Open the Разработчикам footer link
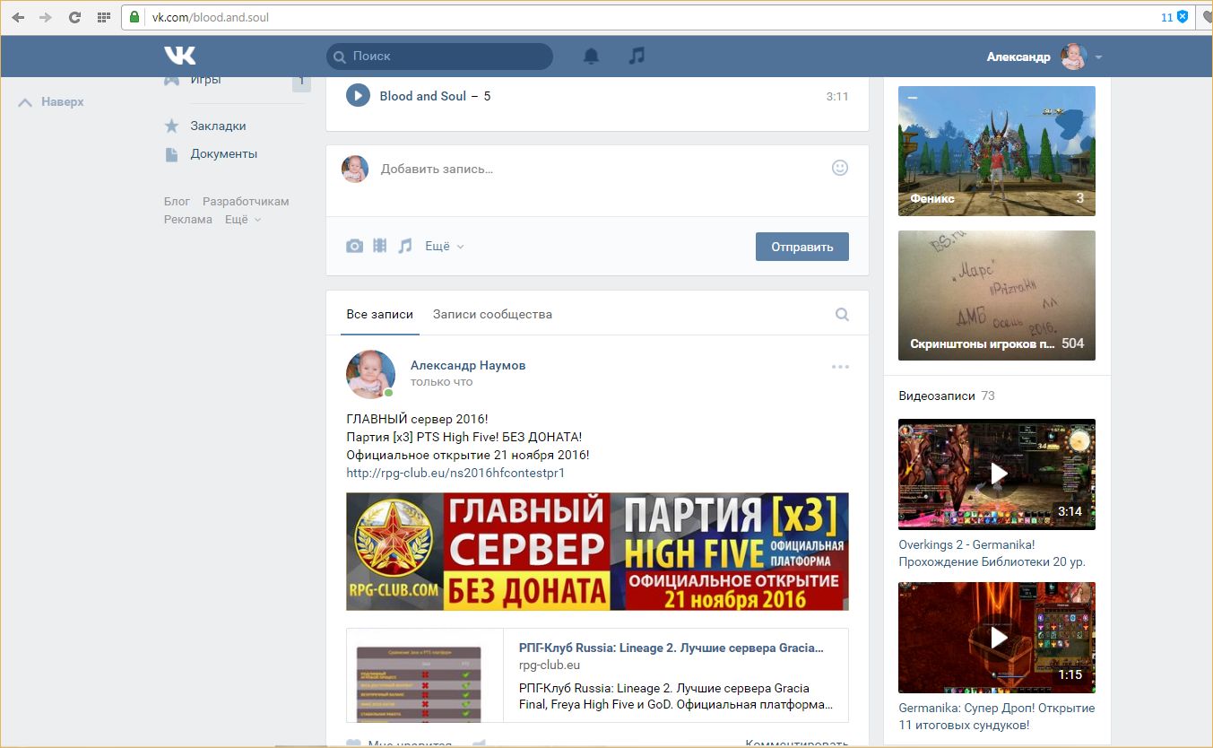Image resolution: width=1213 pixels, height=748 pixels. tap(246, 202)
